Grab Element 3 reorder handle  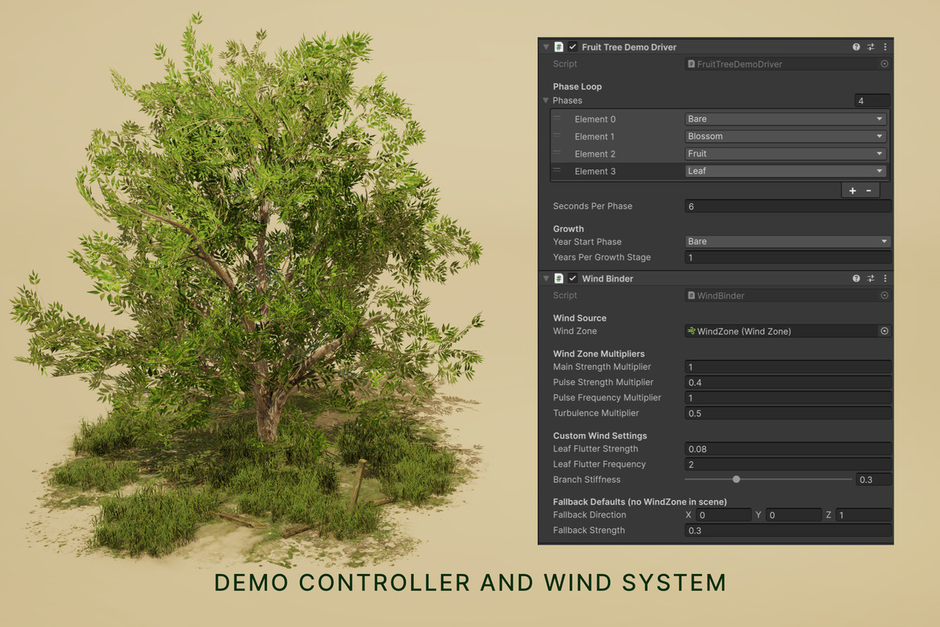[558, 170]
